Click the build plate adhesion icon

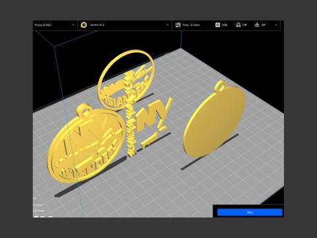(x=257, y=25)
